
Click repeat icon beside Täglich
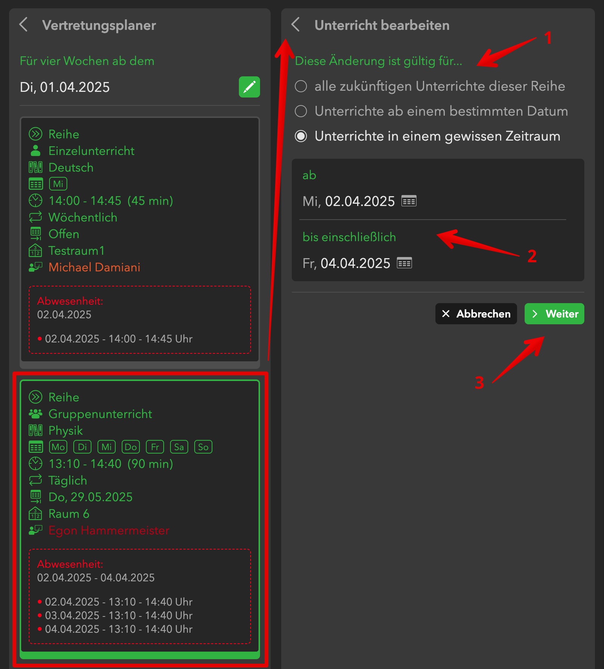point(36,480)
